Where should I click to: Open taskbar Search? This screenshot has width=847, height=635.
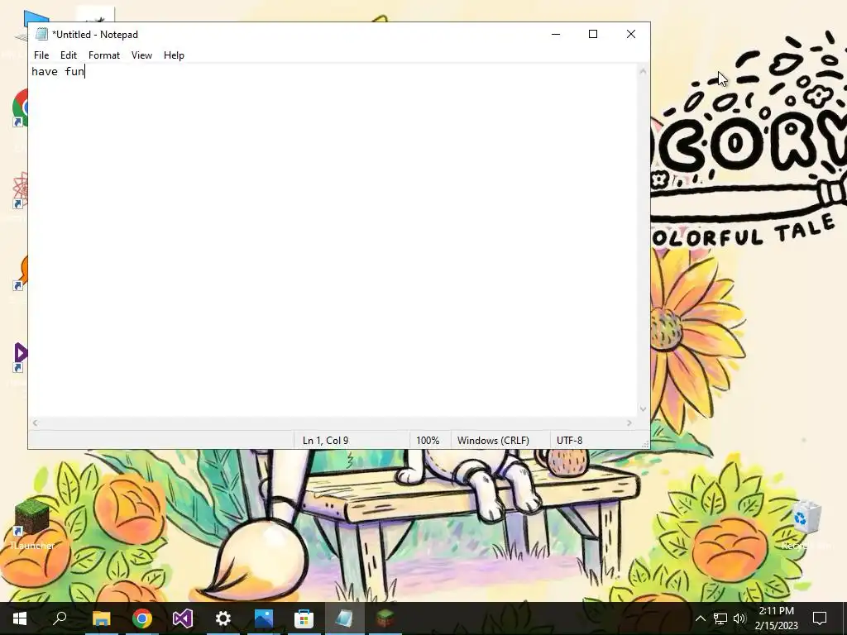pos(60,618)
